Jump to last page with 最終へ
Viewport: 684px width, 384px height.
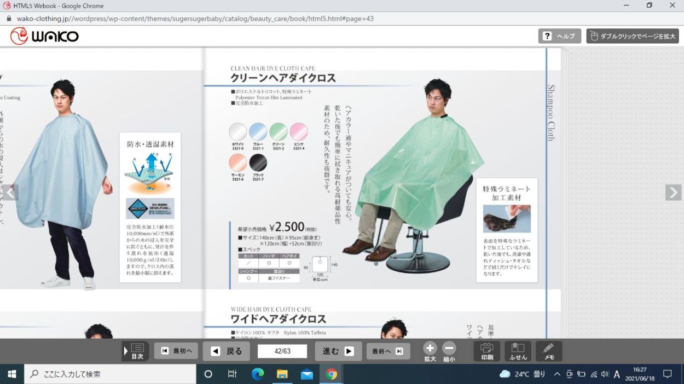[388, 351]
